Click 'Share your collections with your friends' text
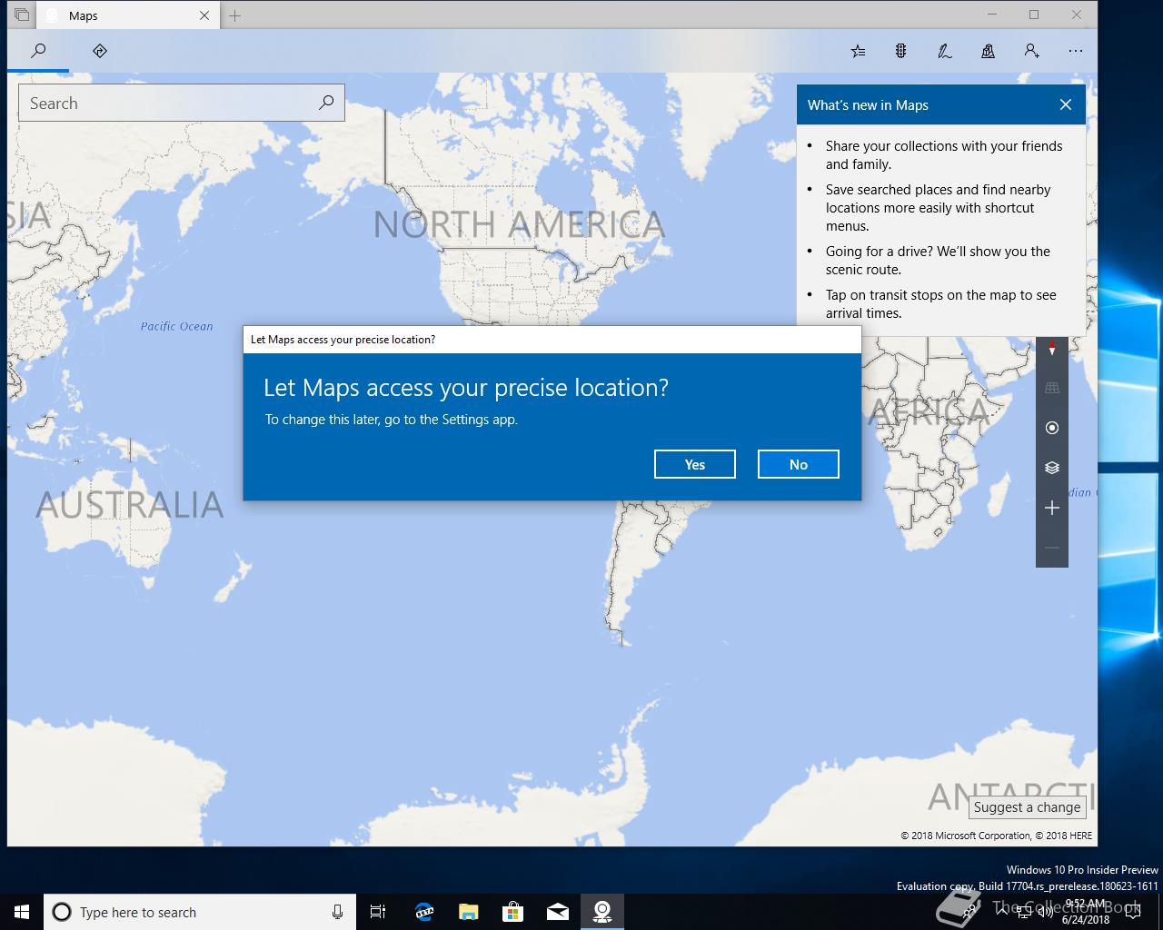This screenshot has width=1163, height=930. pos(944,146)
